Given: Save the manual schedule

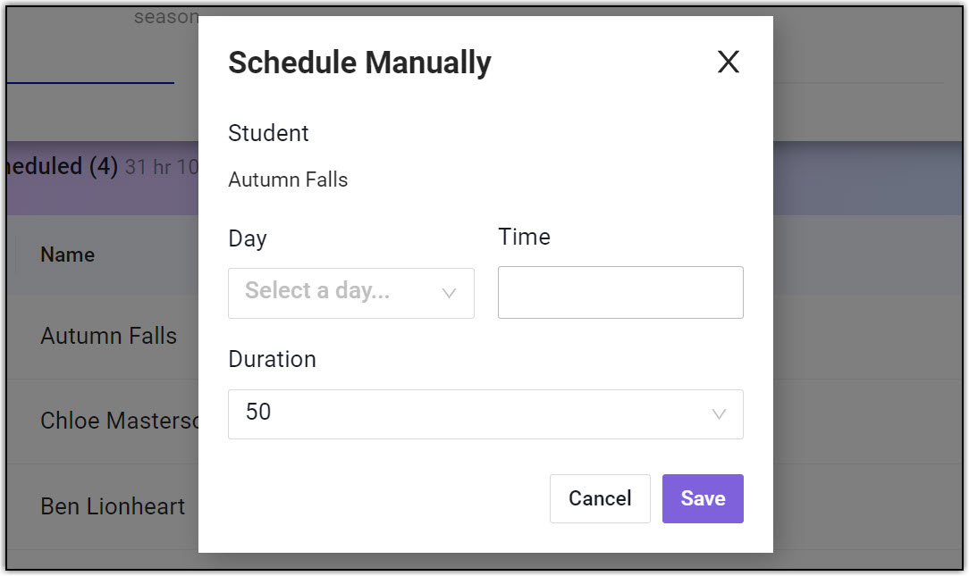Looking at the screenshot, I should pos(703,498).
